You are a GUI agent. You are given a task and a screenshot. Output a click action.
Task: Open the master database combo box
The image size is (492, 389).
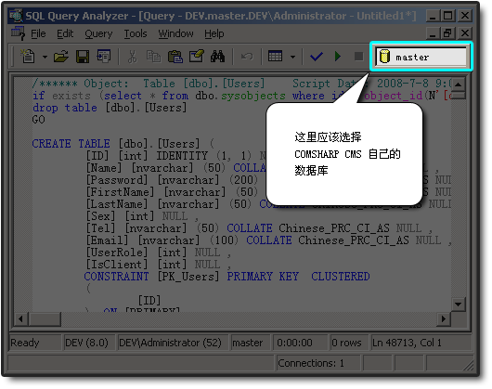point(421,57)
